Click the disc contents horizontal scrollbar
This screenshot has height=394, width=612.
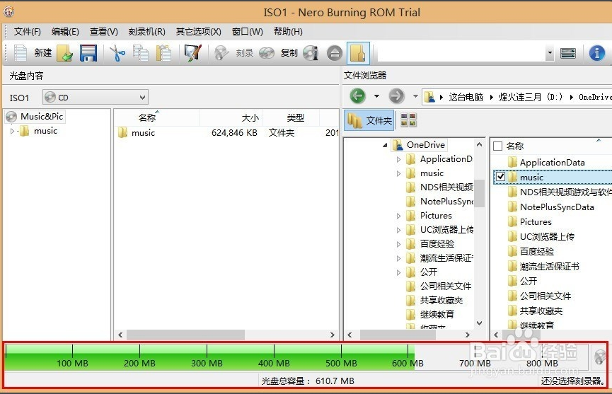pos(185,335)
